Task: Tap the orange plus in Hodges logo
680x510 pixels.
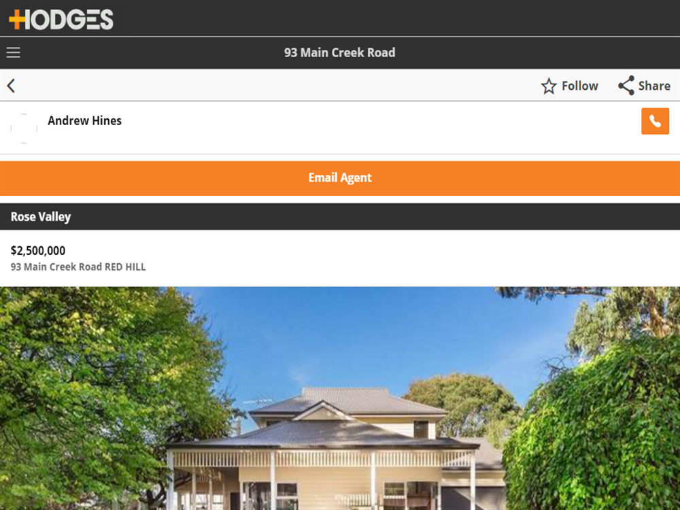Action: tap(18, 20)
